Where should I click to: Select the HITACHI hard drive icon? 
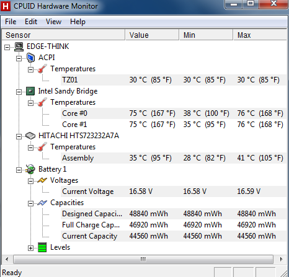point(30,136)
